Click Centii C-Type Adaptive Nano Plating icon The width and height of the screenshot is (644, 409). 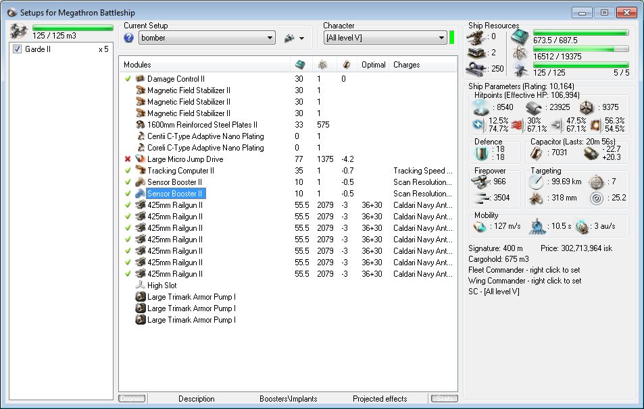tap(141, 136)
